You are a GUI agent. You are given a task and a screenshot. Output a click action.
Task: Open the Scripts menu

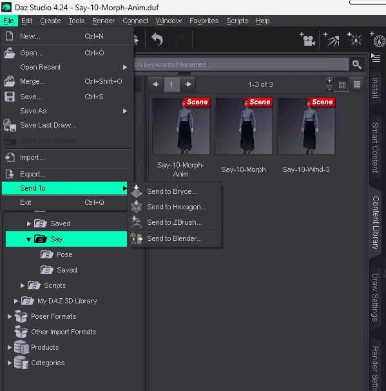[237, 21]
